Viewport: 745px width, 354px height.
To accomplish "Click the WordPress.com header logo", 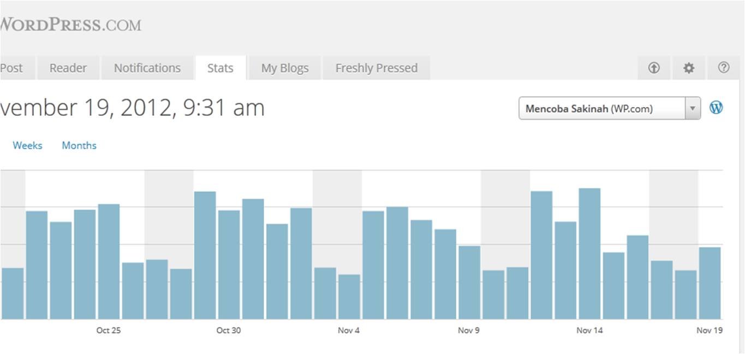I will click(x=71, y=25).
